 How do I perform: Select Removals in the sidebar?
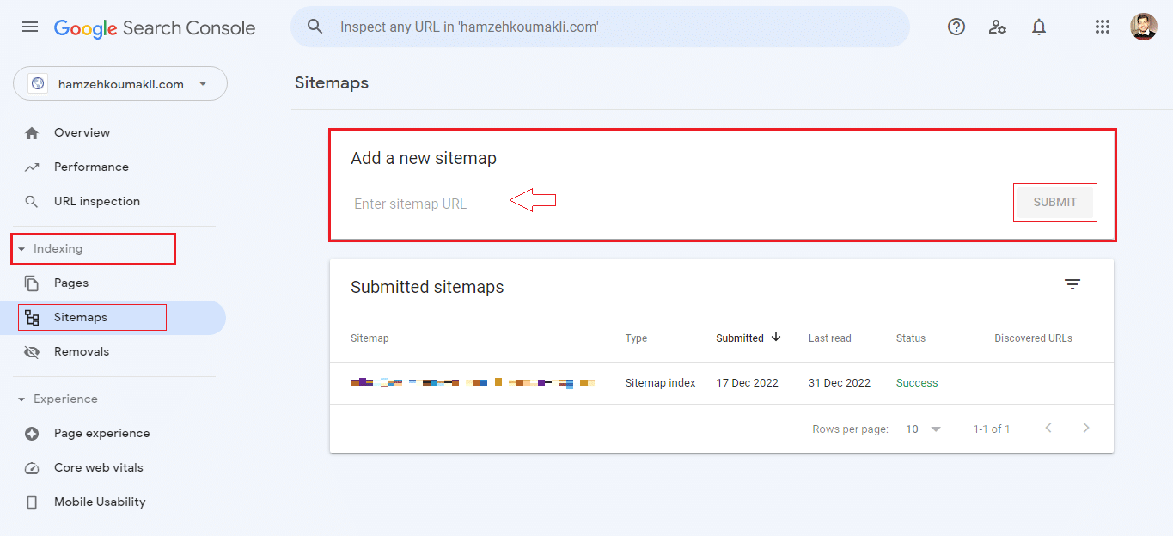click(x=82, y=352)
